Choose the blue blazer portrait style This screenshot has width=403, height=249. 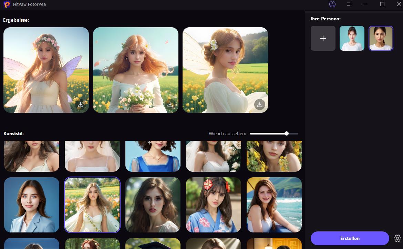point(32,205)
